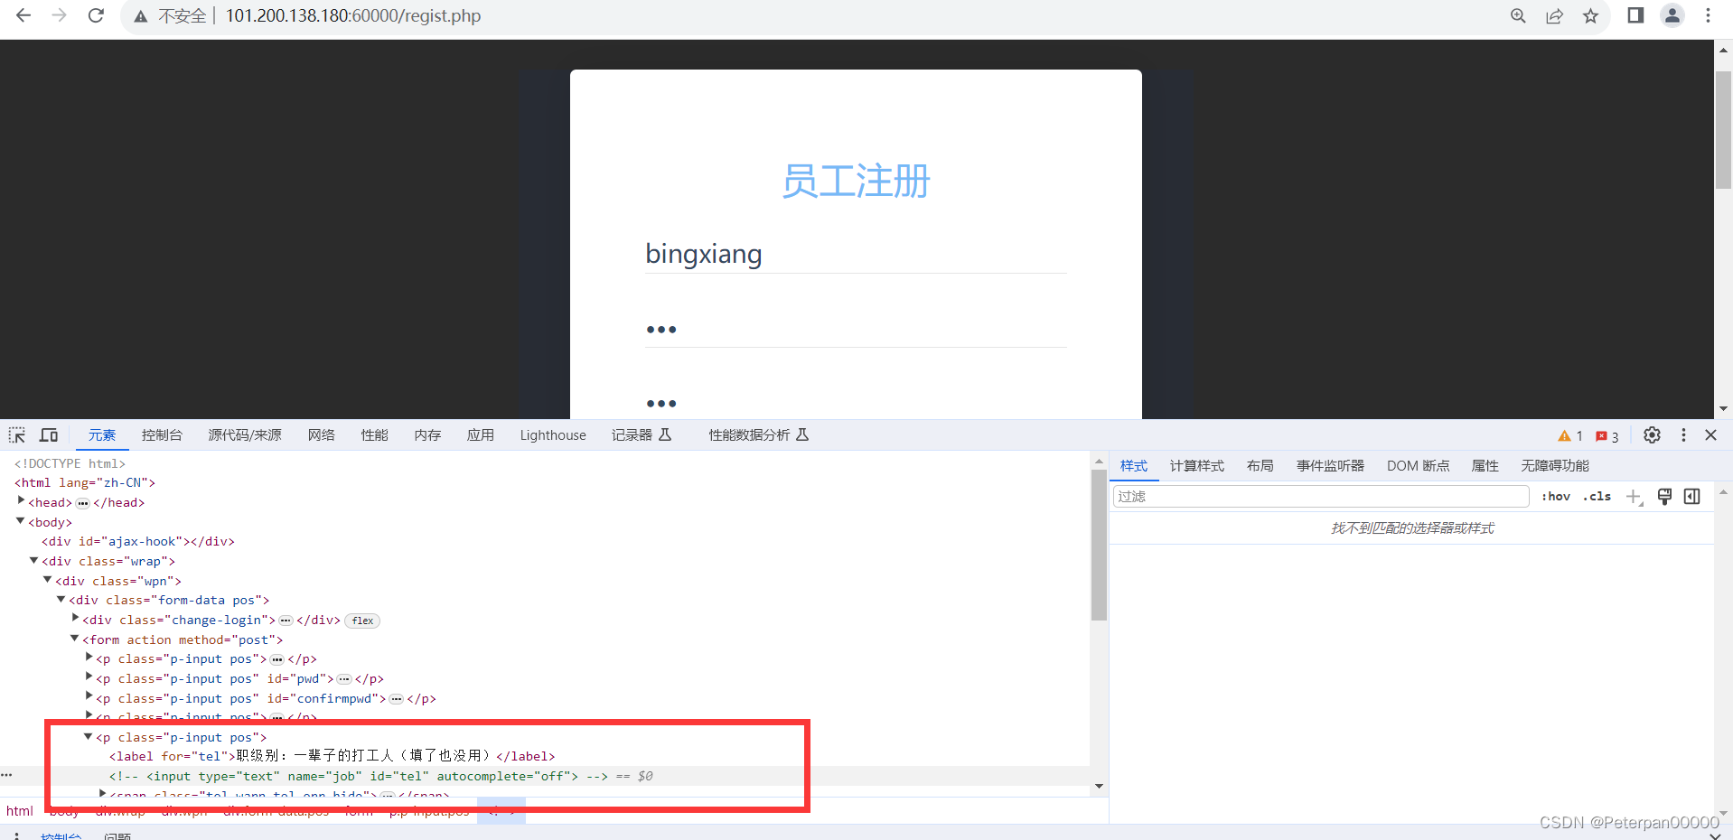Screen dimensions: 1733x840
Task: Select the DOM 断点 tab
Action: coord(1419,466)
